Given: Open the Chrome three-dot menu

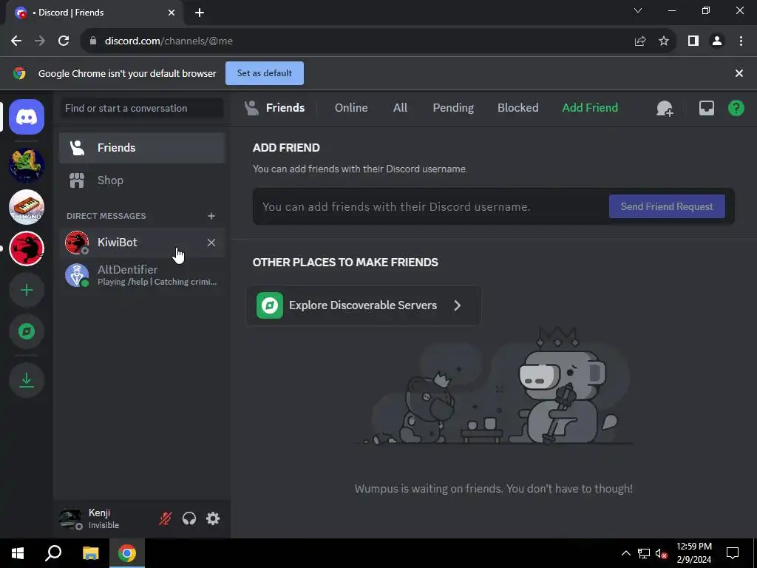Looking at the screenshot, I should (x=741, y=41).
